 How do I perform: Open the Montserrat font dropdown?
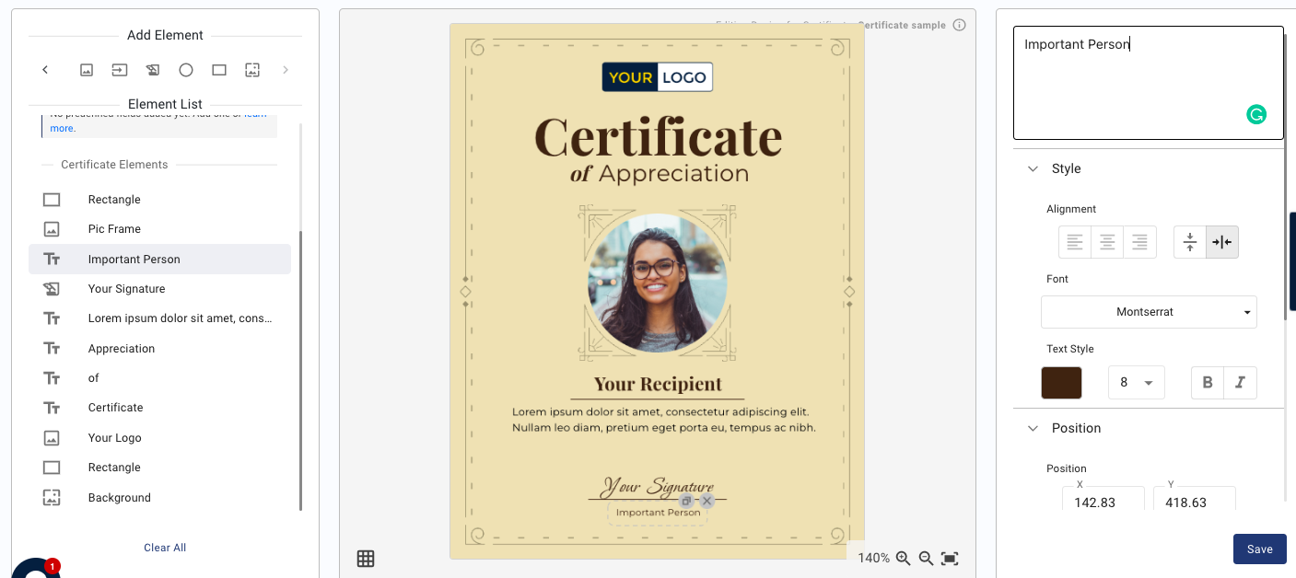click(x=1149, y=312)
